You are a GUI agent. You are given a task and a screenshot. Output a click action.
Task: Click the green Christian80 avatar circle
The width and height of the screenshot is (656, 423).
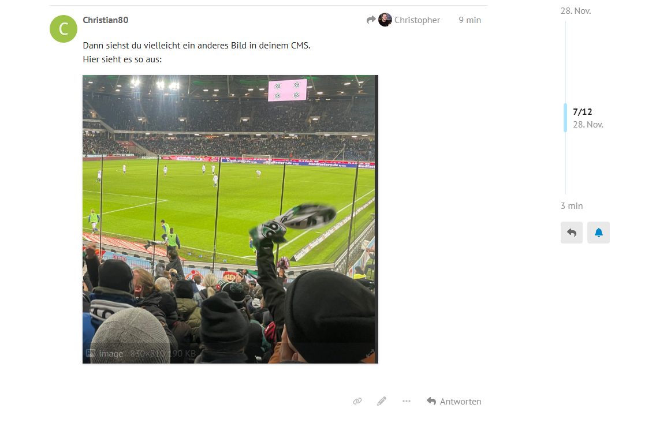[63, 29]
